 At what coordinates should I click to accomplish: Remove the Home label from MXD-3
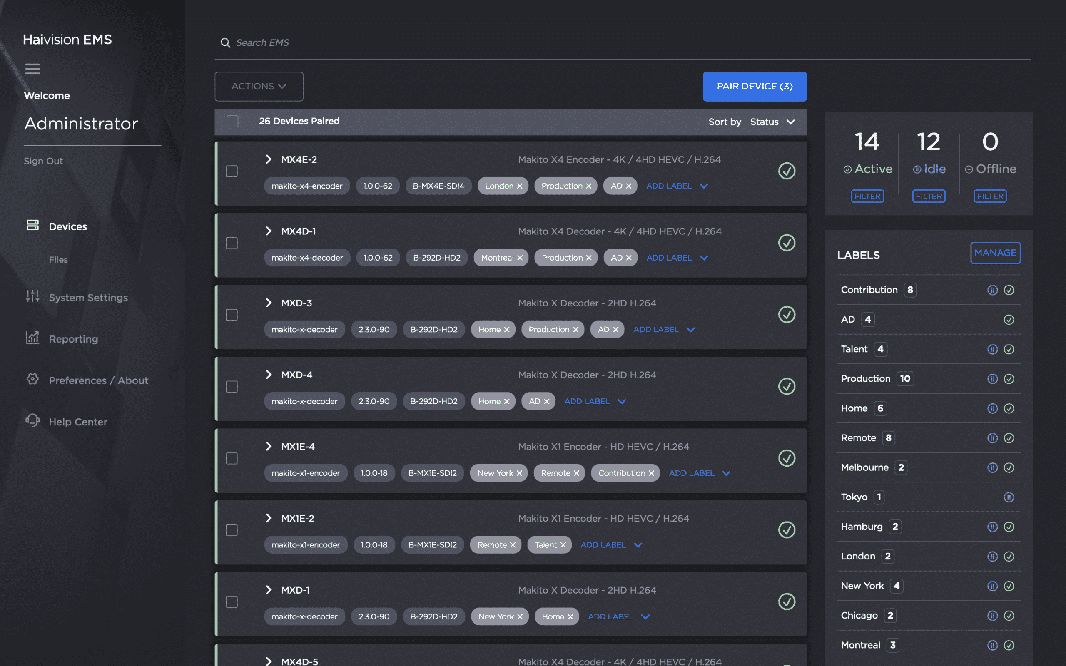click(507, 330)
